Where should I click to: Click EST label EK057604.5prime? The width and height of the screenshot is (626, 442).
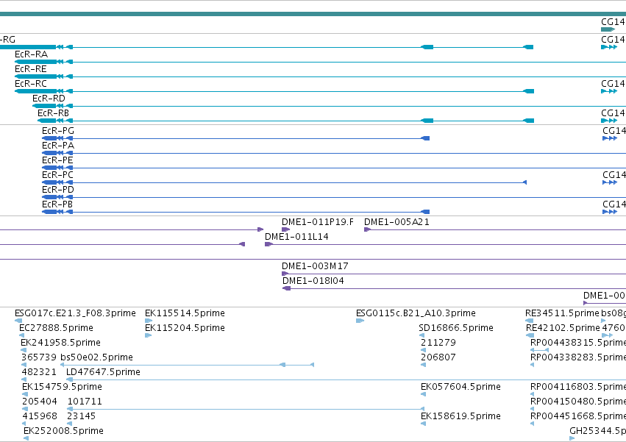coord(460,387)
